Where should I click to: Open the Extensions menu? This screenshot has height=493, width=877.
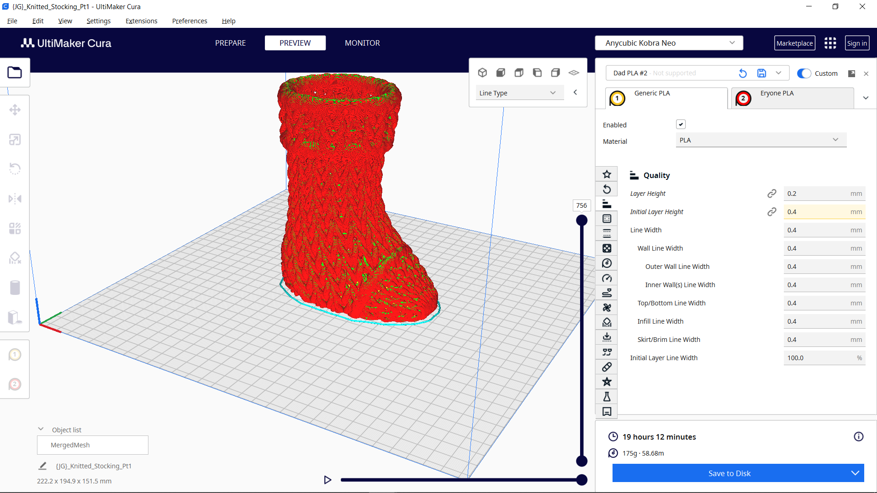point(141,21)
